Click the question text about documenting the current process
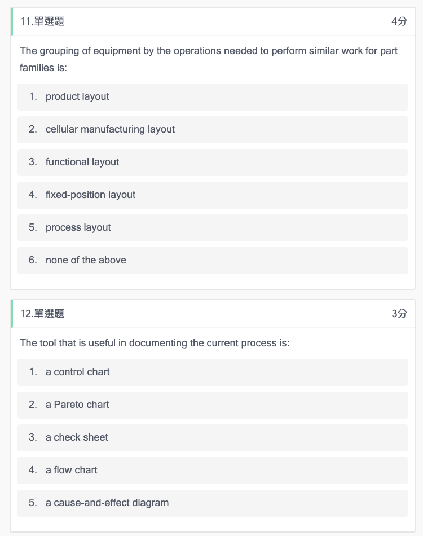 pos(155,343)
